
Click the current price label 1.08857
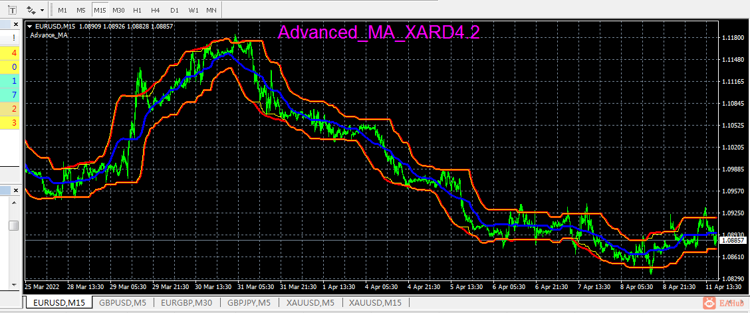click(x=733, y=241)
